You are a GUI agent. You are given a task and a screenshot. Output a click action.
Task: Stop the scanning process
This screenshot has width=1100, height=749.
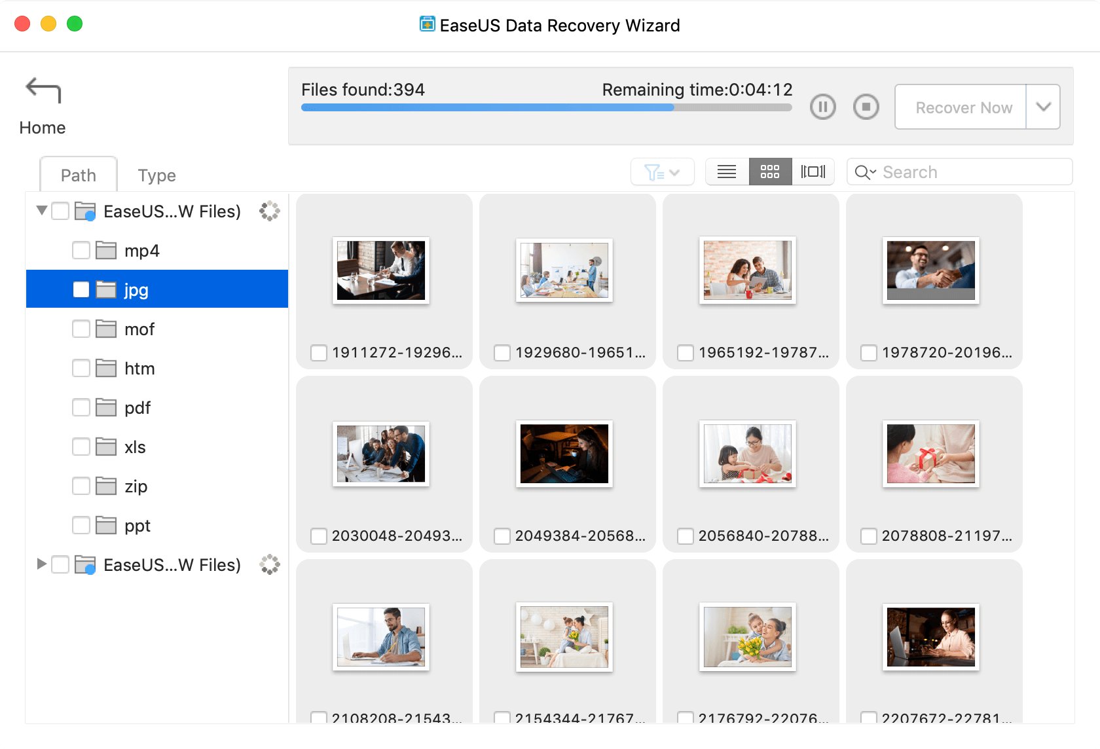[866, 107]
